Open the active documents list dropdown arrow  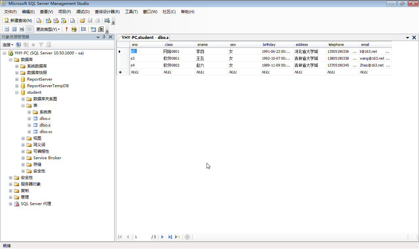[408, 38]
